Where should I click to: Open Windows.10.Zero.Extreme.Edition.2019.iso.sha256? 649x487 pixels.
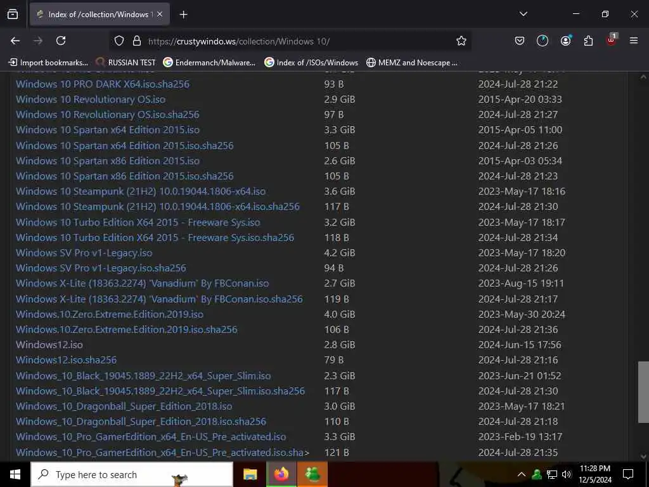(127, 330)
